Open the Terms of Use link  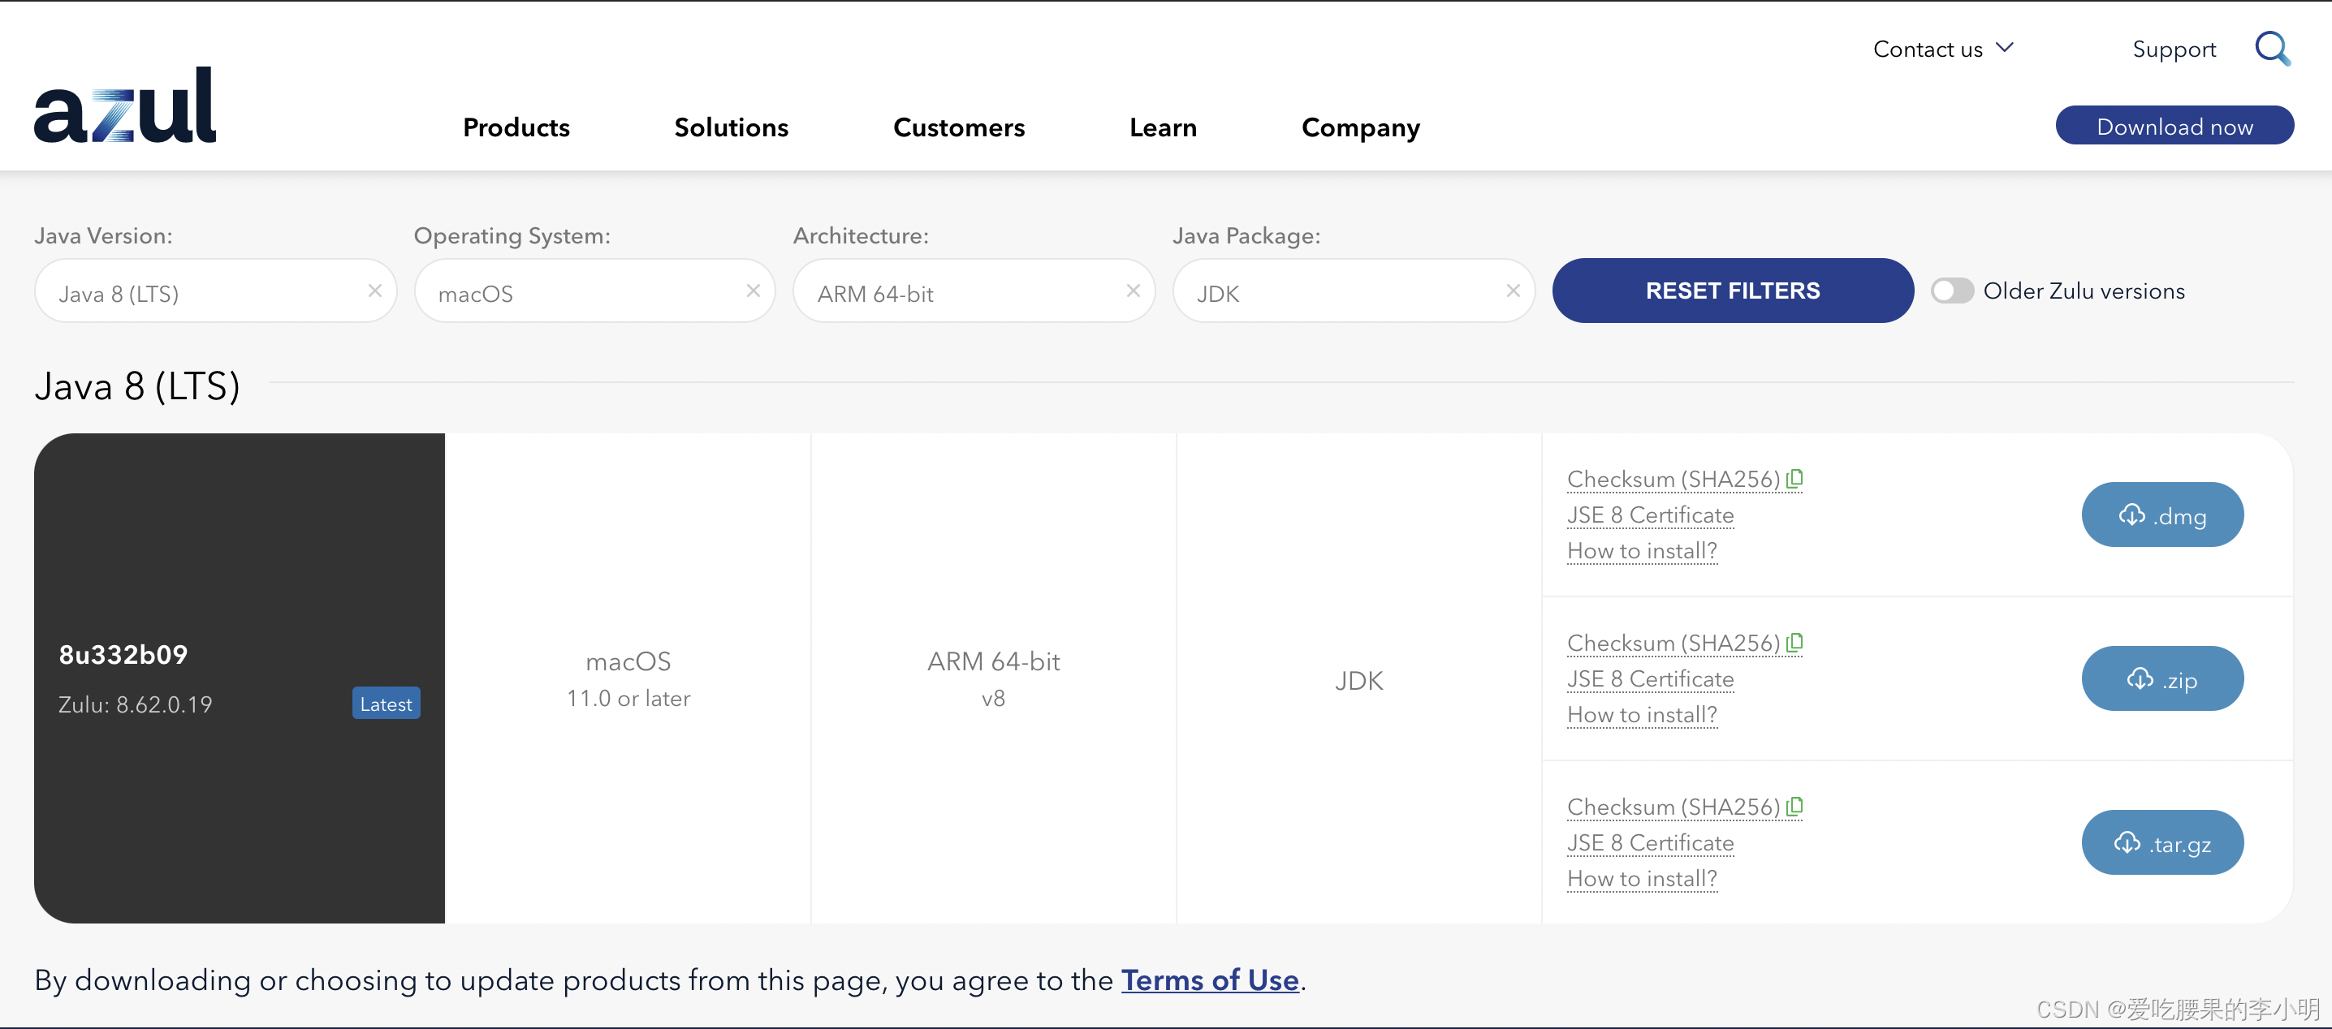1210,980
